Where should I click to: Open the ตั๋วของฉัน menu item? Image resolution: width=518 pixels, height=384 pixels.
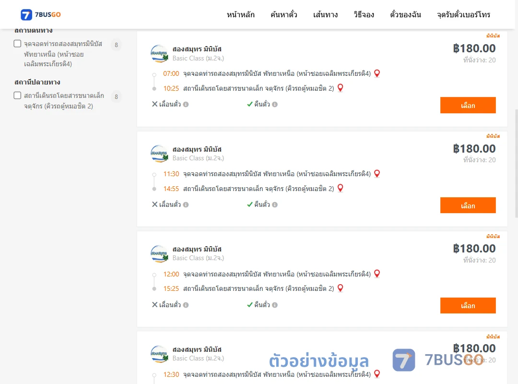pos(405,14)
